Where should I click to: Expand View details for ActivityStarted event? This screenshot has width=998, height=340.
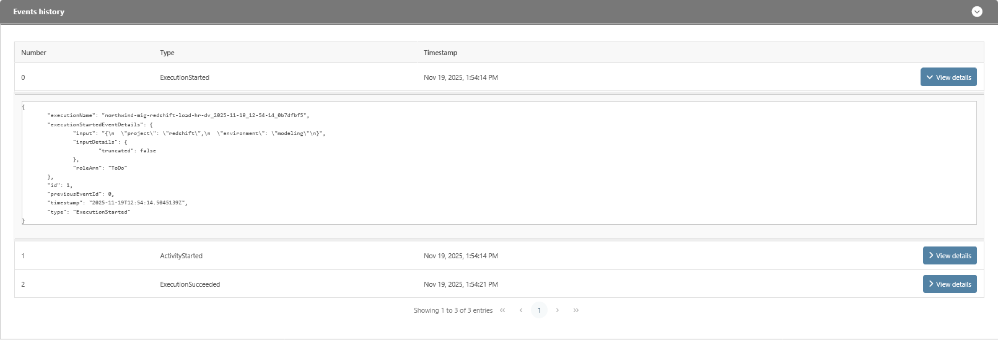pos(949,256)
